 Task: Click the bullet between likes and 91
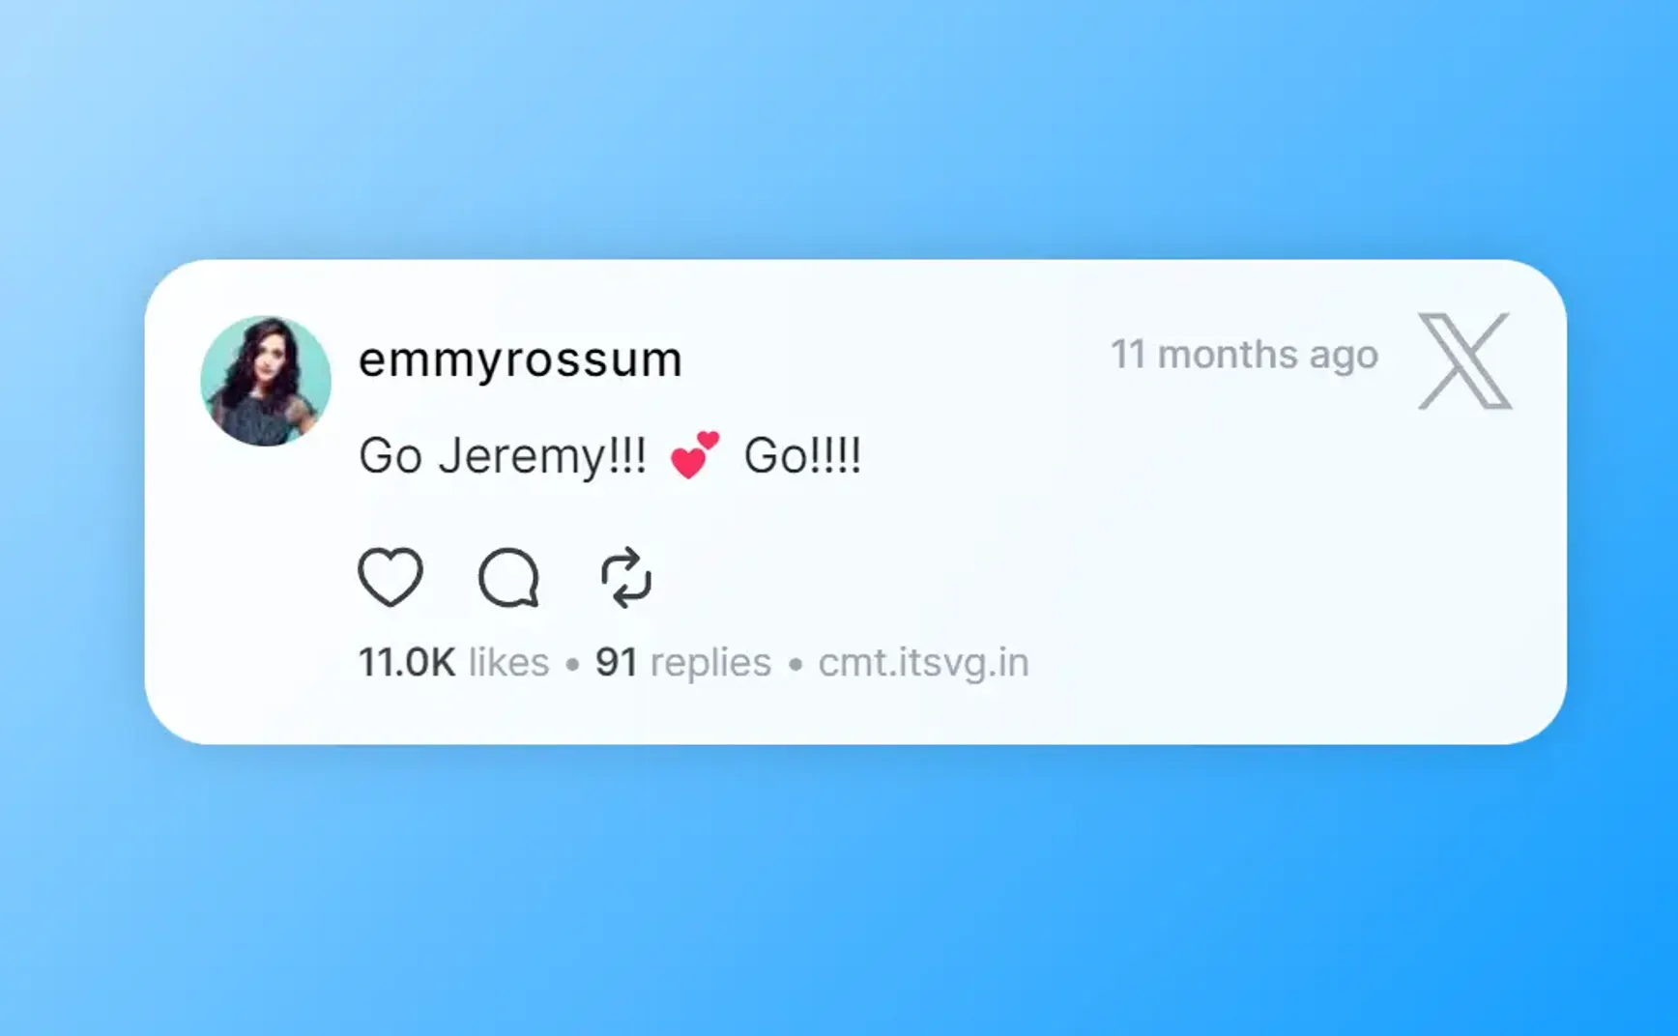572,665
